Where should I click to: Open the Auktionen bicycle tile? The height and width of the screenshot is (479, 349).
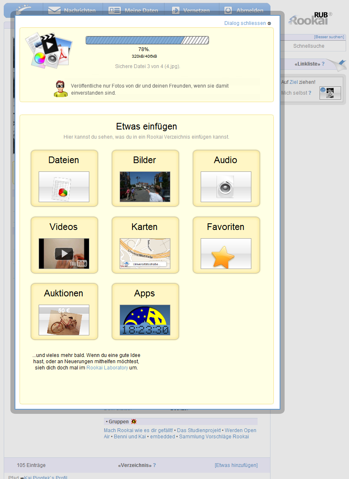tap(64, 320)
